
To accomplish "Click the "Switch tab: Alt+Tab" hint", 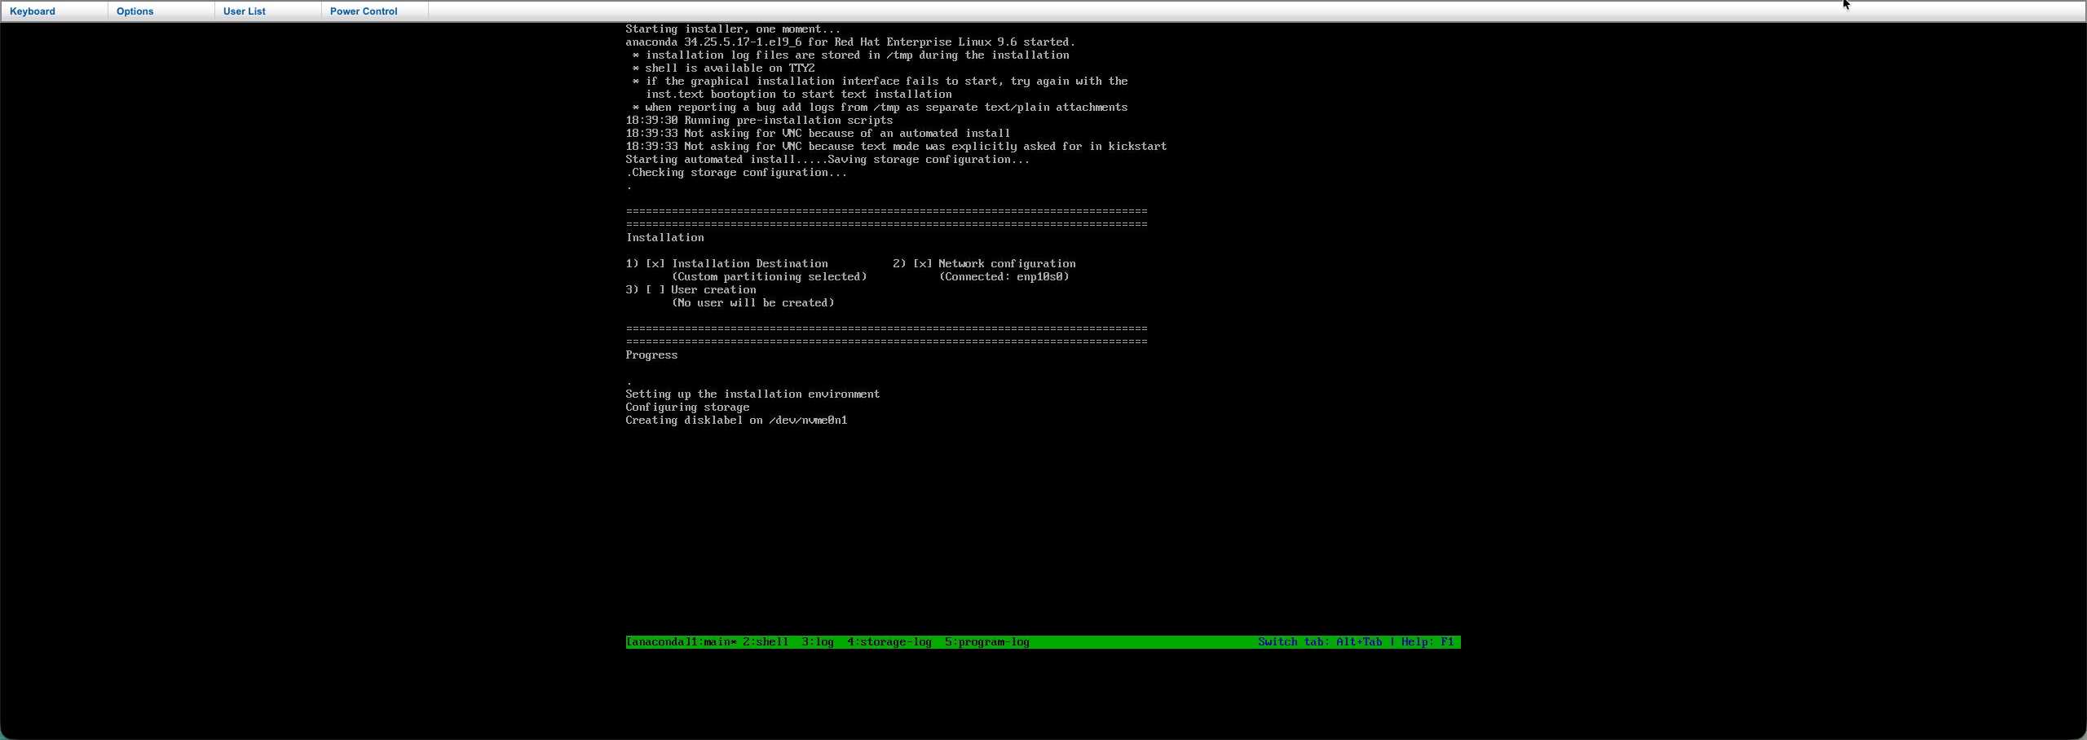I will pyautogui.click(x=1320, y=642).
